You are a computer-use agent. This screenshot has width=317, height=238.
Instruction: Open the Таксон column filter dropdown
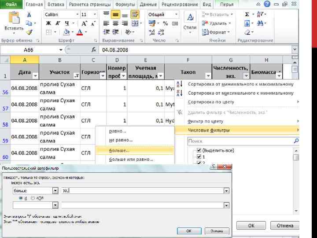tap(208, 76)
